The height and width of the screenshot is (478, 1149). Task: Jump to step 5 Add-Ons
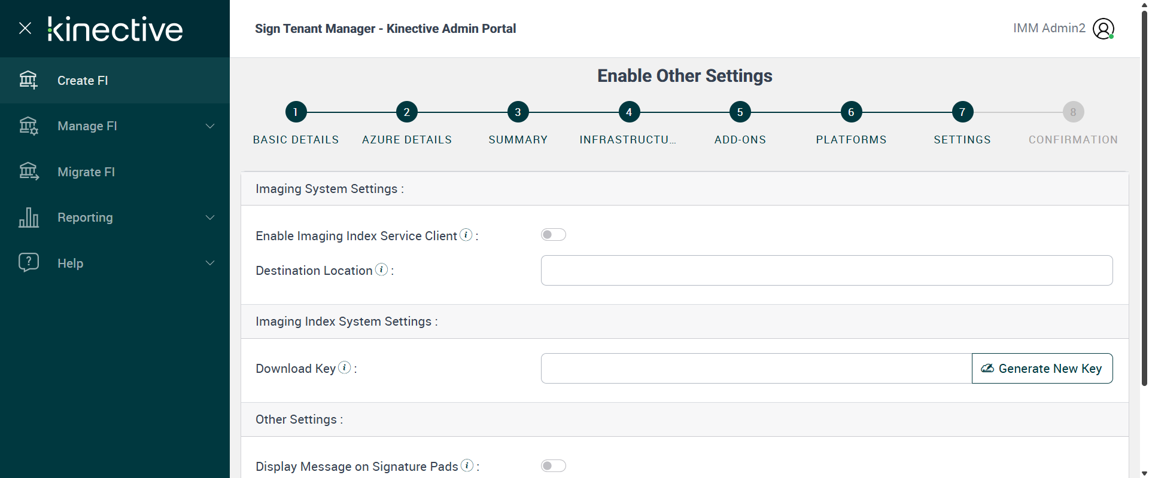coord(740,112)
